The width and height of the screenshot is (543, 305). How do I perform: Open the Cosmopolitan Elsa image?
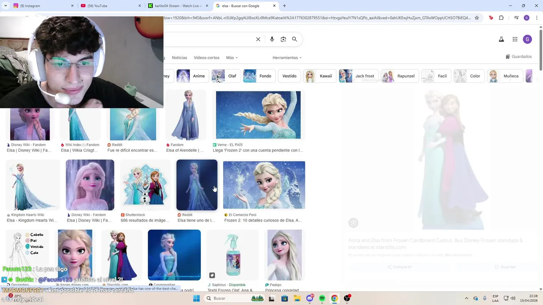click(x=174, y=255)
